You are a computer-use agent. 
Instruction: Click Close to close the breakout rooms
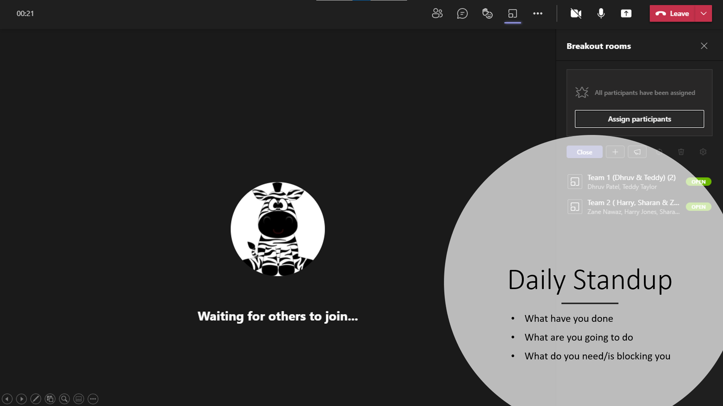click(584, 152)
